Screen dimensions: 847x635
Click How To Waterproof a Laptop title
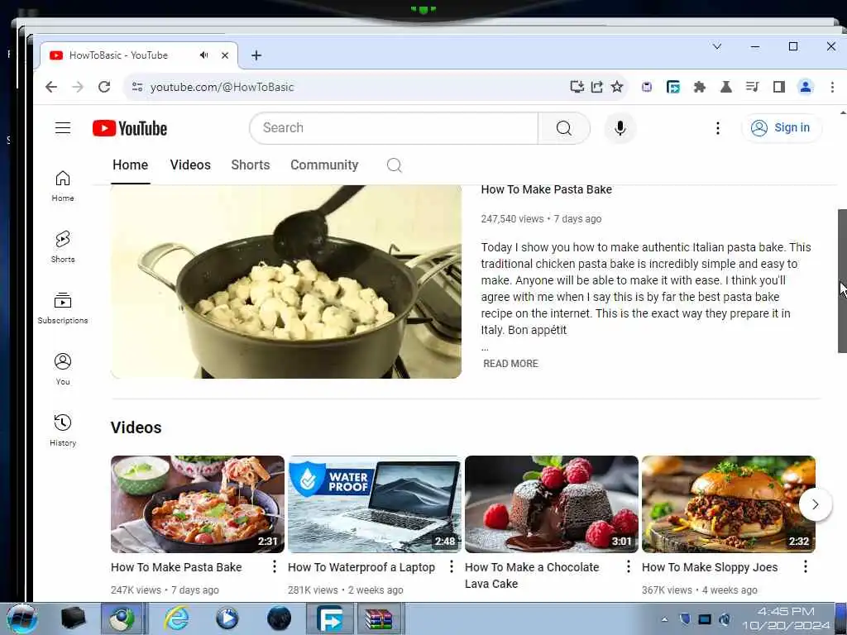click(361, 567)
